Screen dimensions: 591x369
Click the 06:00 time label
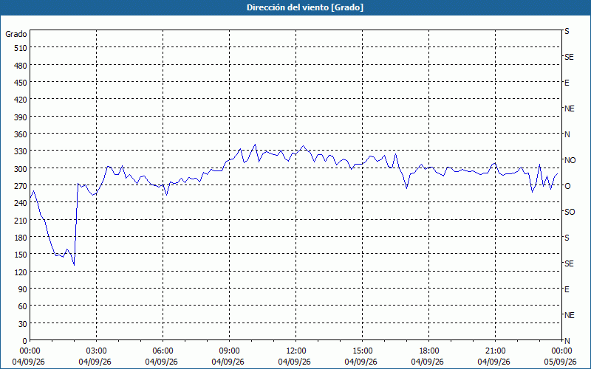click(x=163, y=351)
